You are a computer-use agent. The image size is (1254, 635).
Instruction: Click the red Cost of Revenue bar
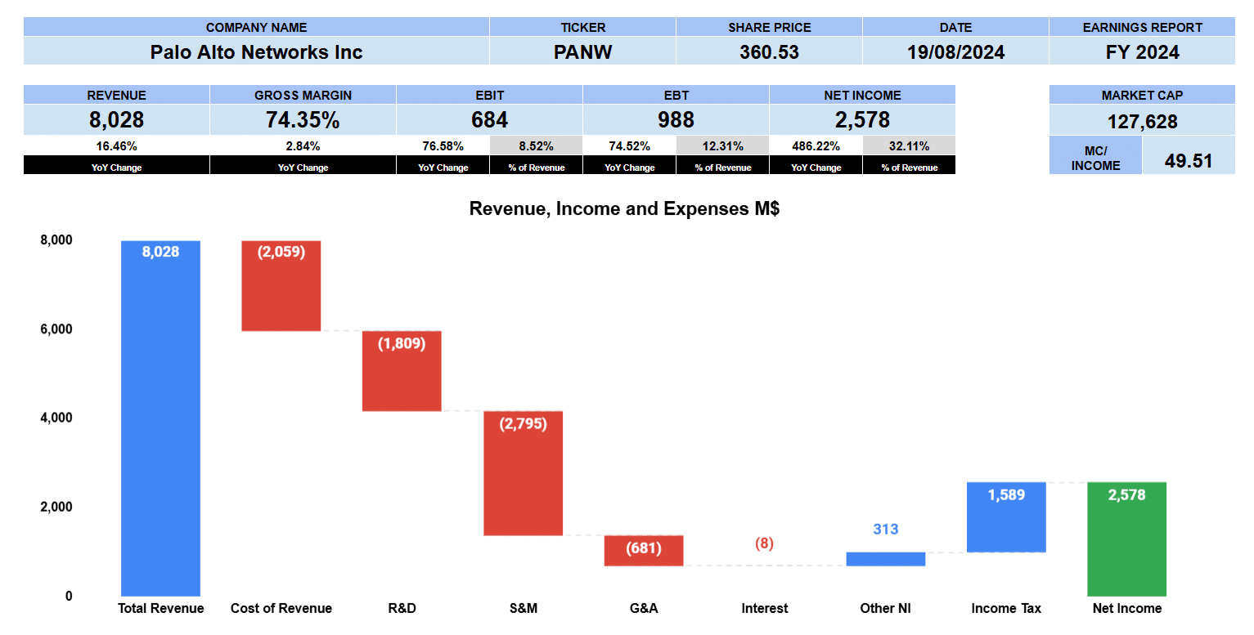(x=281, y=286)
